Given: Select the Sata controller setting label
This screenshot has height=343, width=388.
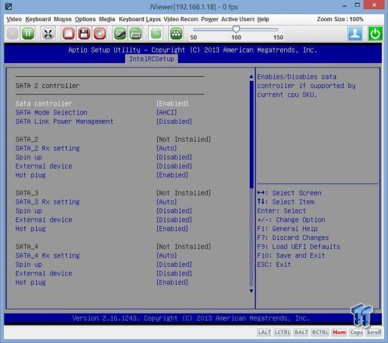Looking at the screenshot, I should click(x=44, y=104).
